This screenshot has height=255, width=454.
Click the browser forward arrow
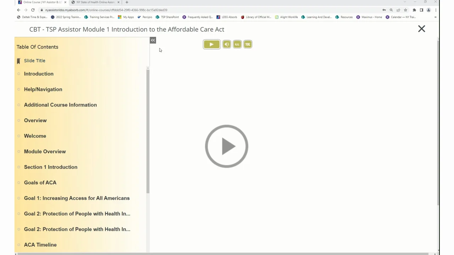[26, 10]
